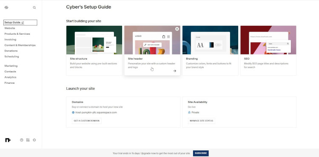Click the trout-pumpkin-yltc.squarespace.com domain text
The height and width of the screenshot is (157, 319).
[96, 113]
